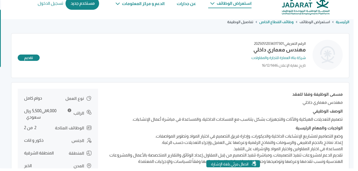
Task: Click the تسجيل الدخول link
Action: (x=50, y=4)
